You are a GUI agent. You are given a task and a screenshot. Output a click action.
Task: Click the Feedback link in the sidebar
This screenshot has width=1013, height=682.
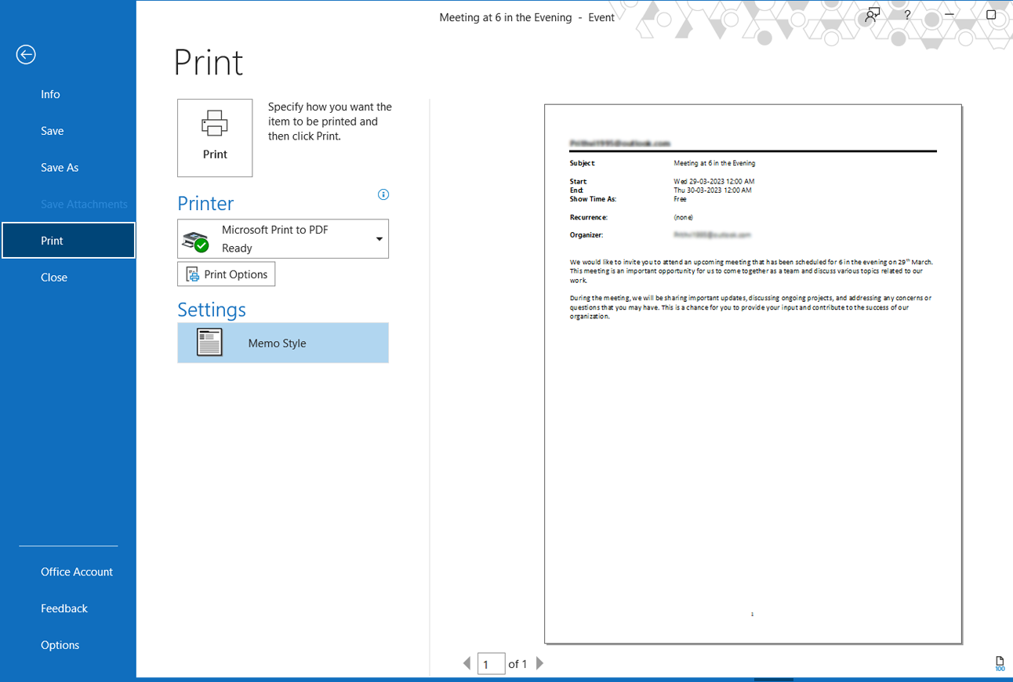[x=64, y=608]
